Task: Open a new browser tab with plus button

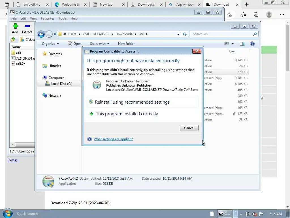Action: [246, 5]
